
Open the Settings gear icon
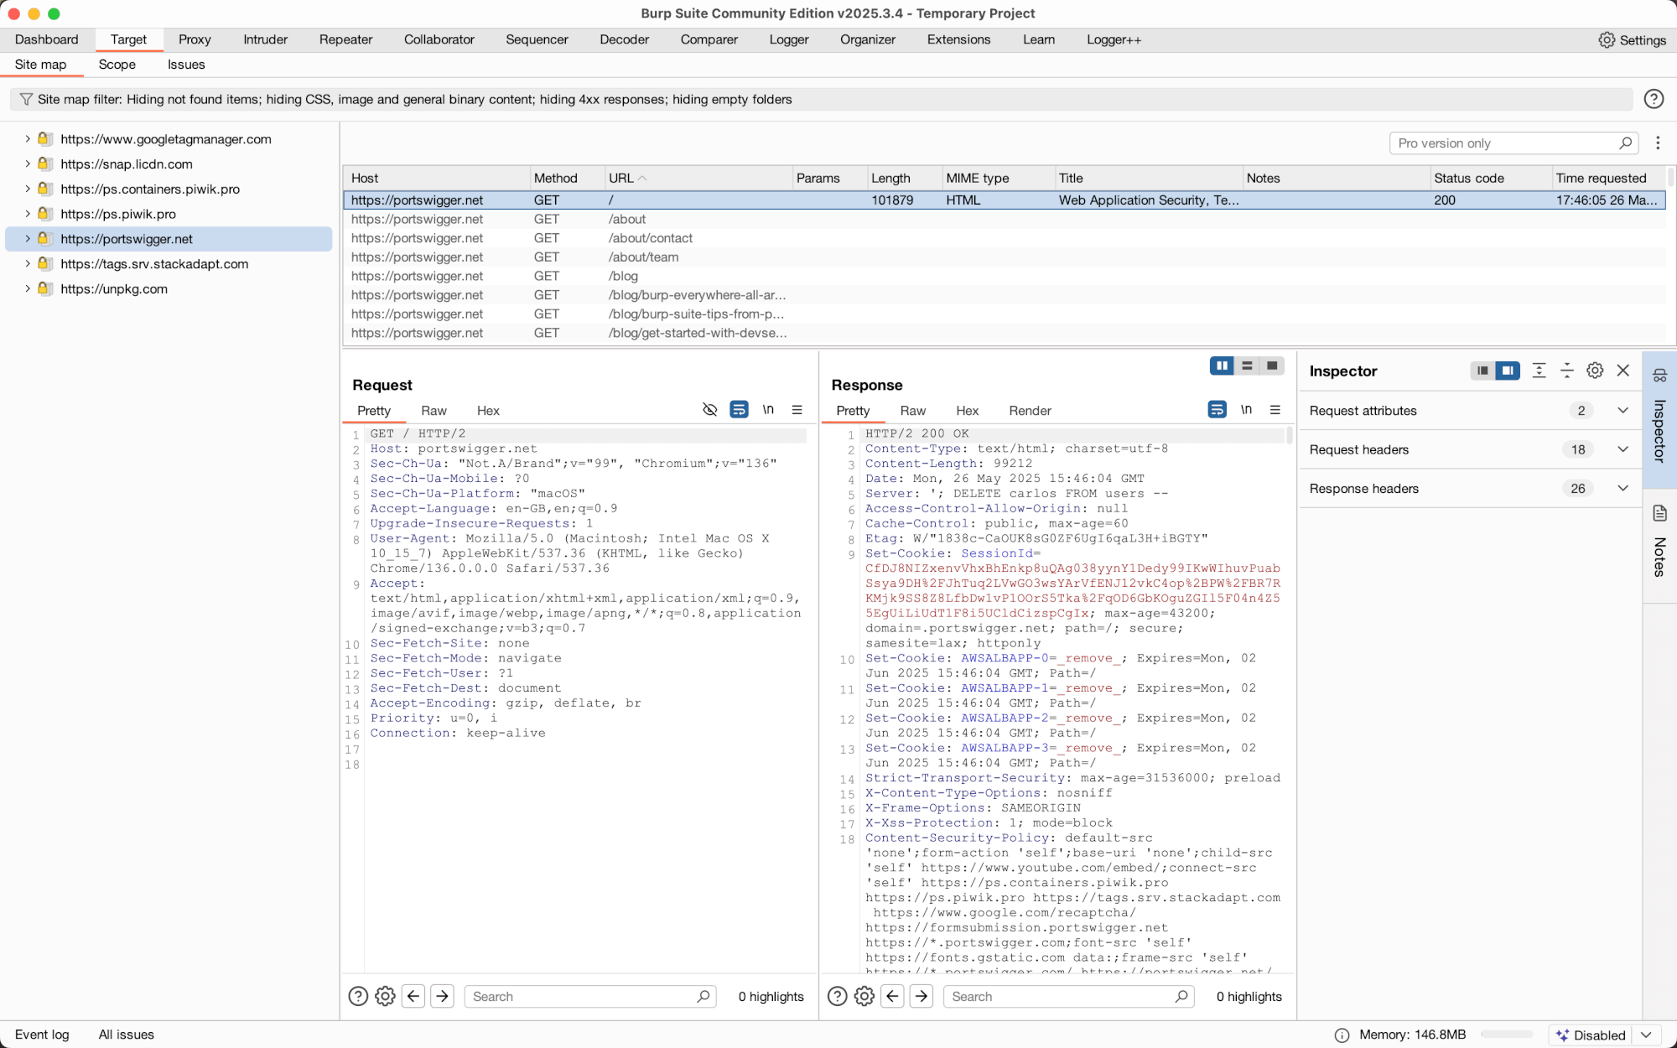1606,39
